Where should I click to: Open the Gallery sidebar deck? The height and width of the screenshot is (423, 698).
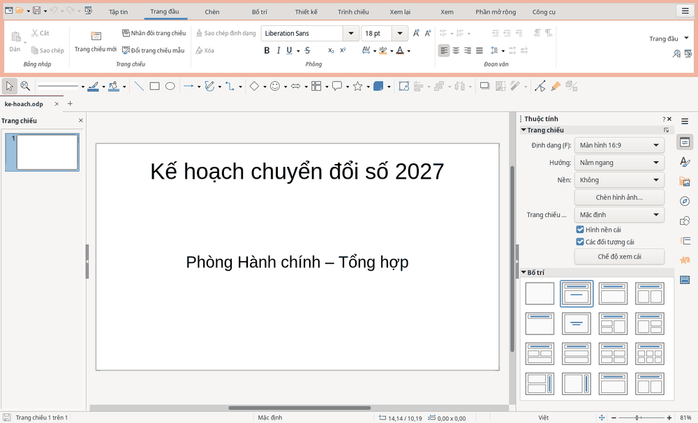(x=685, y=181)
